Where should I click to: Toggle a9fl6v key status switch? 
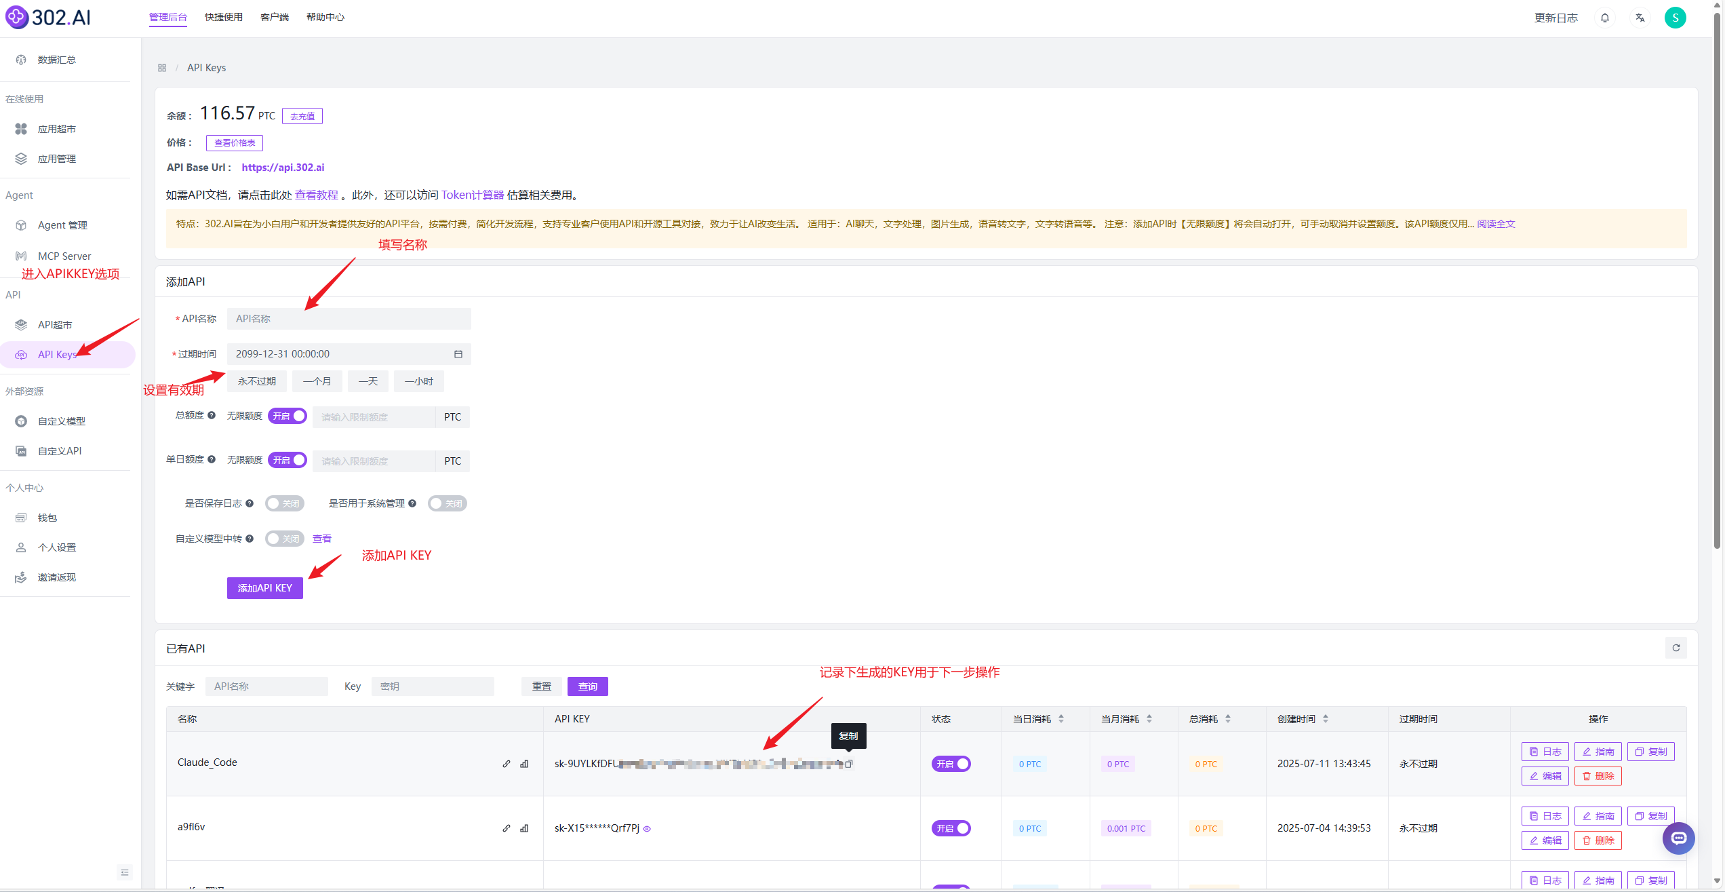(x=951, y=828)
